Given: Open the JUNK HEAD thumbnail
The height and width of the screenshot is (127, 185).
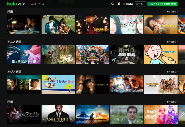Looking at the screenshot, I should click(x=127, y=55).
